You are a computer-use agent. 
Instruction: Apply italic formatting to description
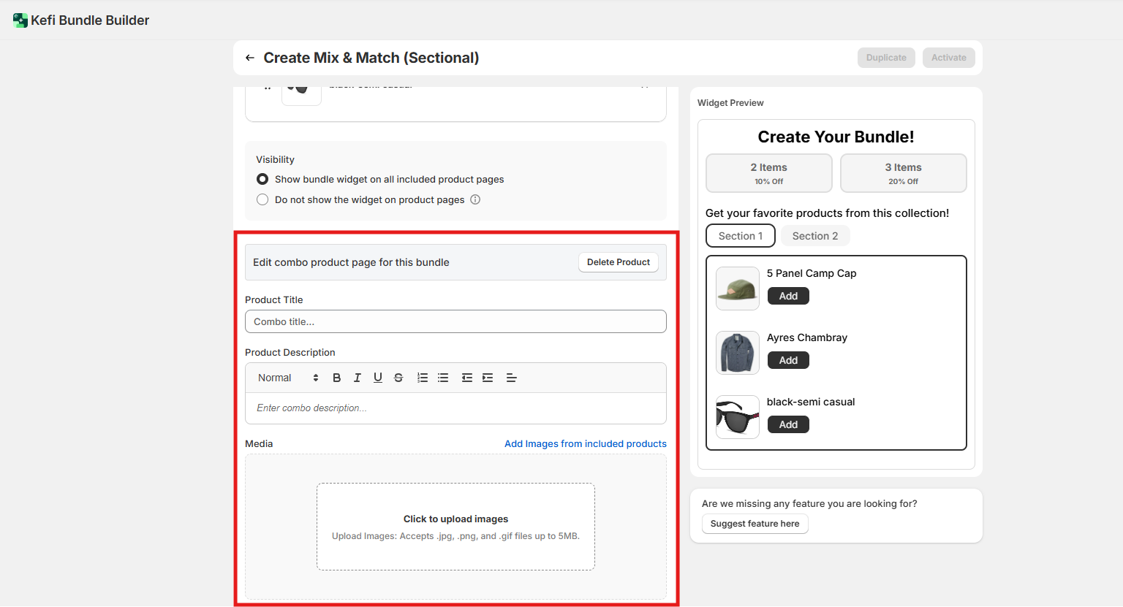tap(358, 378)
